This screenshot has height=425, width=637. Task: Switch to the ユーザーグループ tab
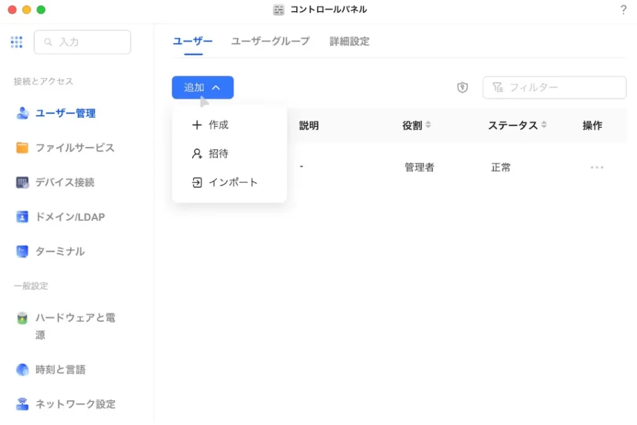(270, 42)
